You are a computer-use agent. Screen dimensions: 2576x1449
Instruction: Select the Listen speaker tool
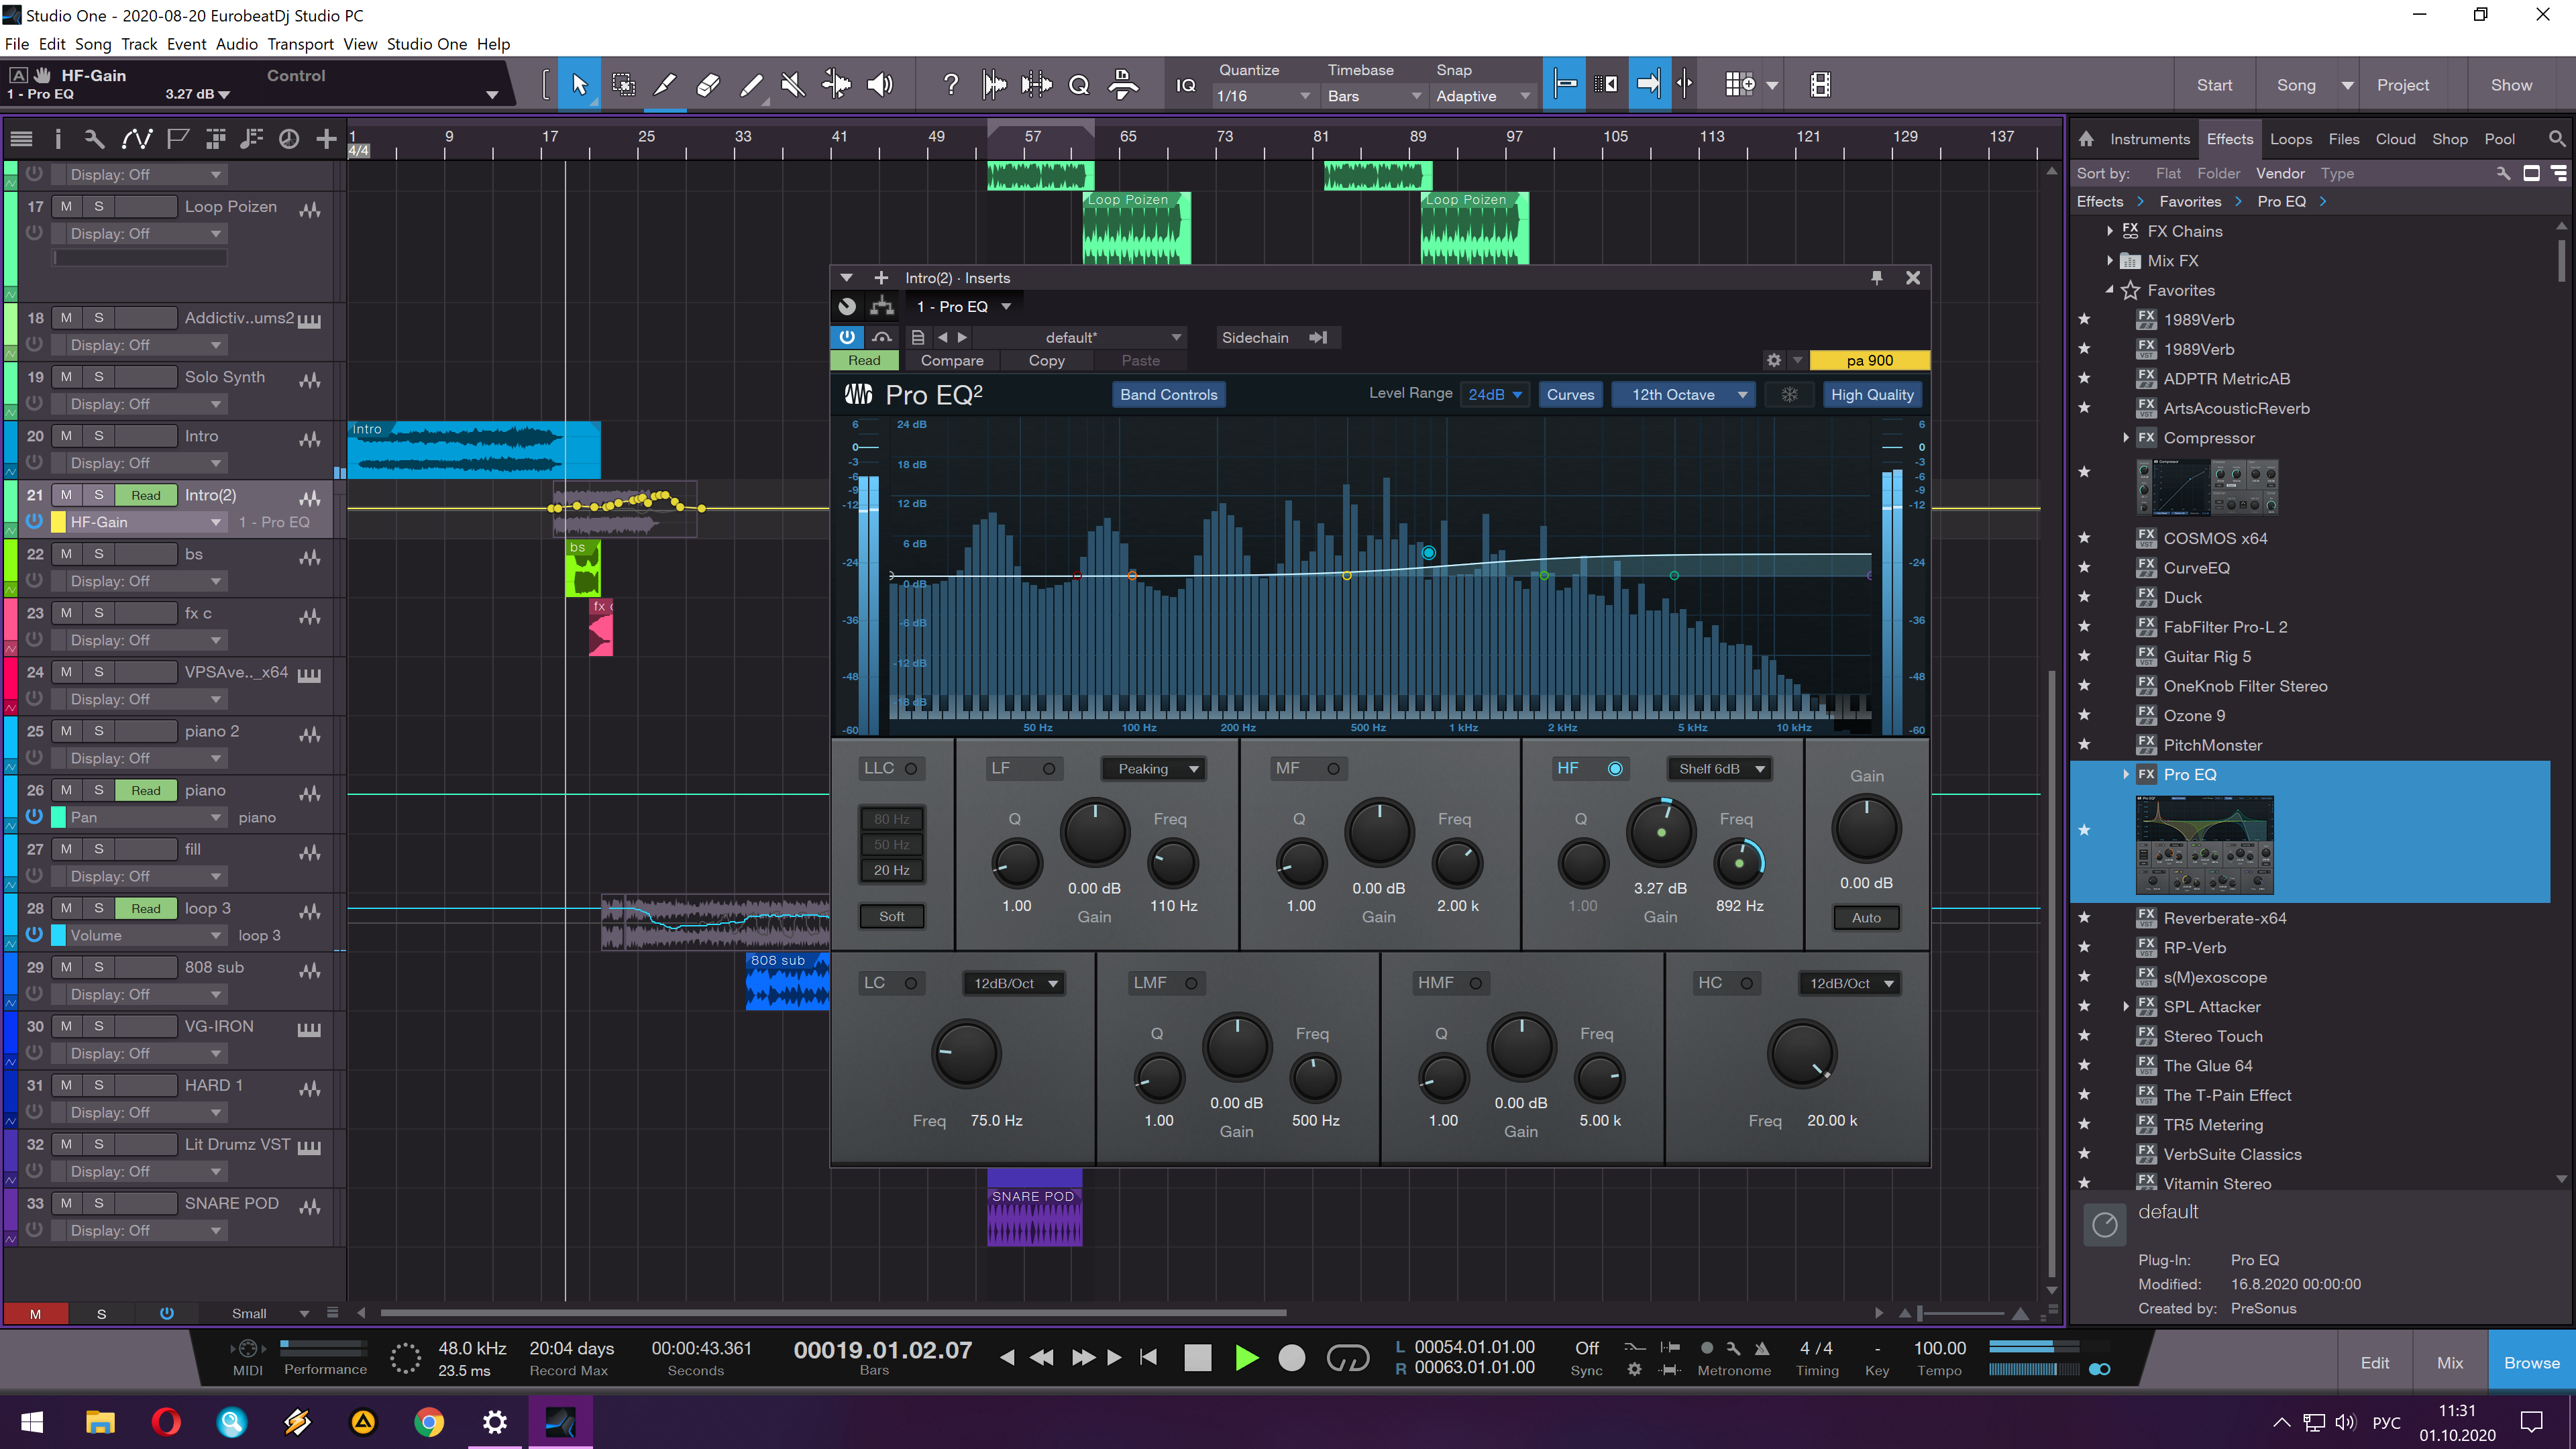[880, 85]
